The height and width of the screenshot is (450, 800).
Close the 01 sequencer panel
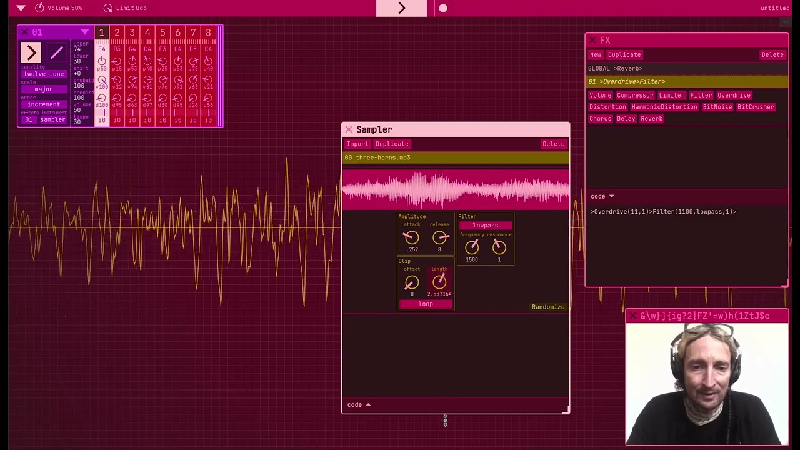click(24, 32)
